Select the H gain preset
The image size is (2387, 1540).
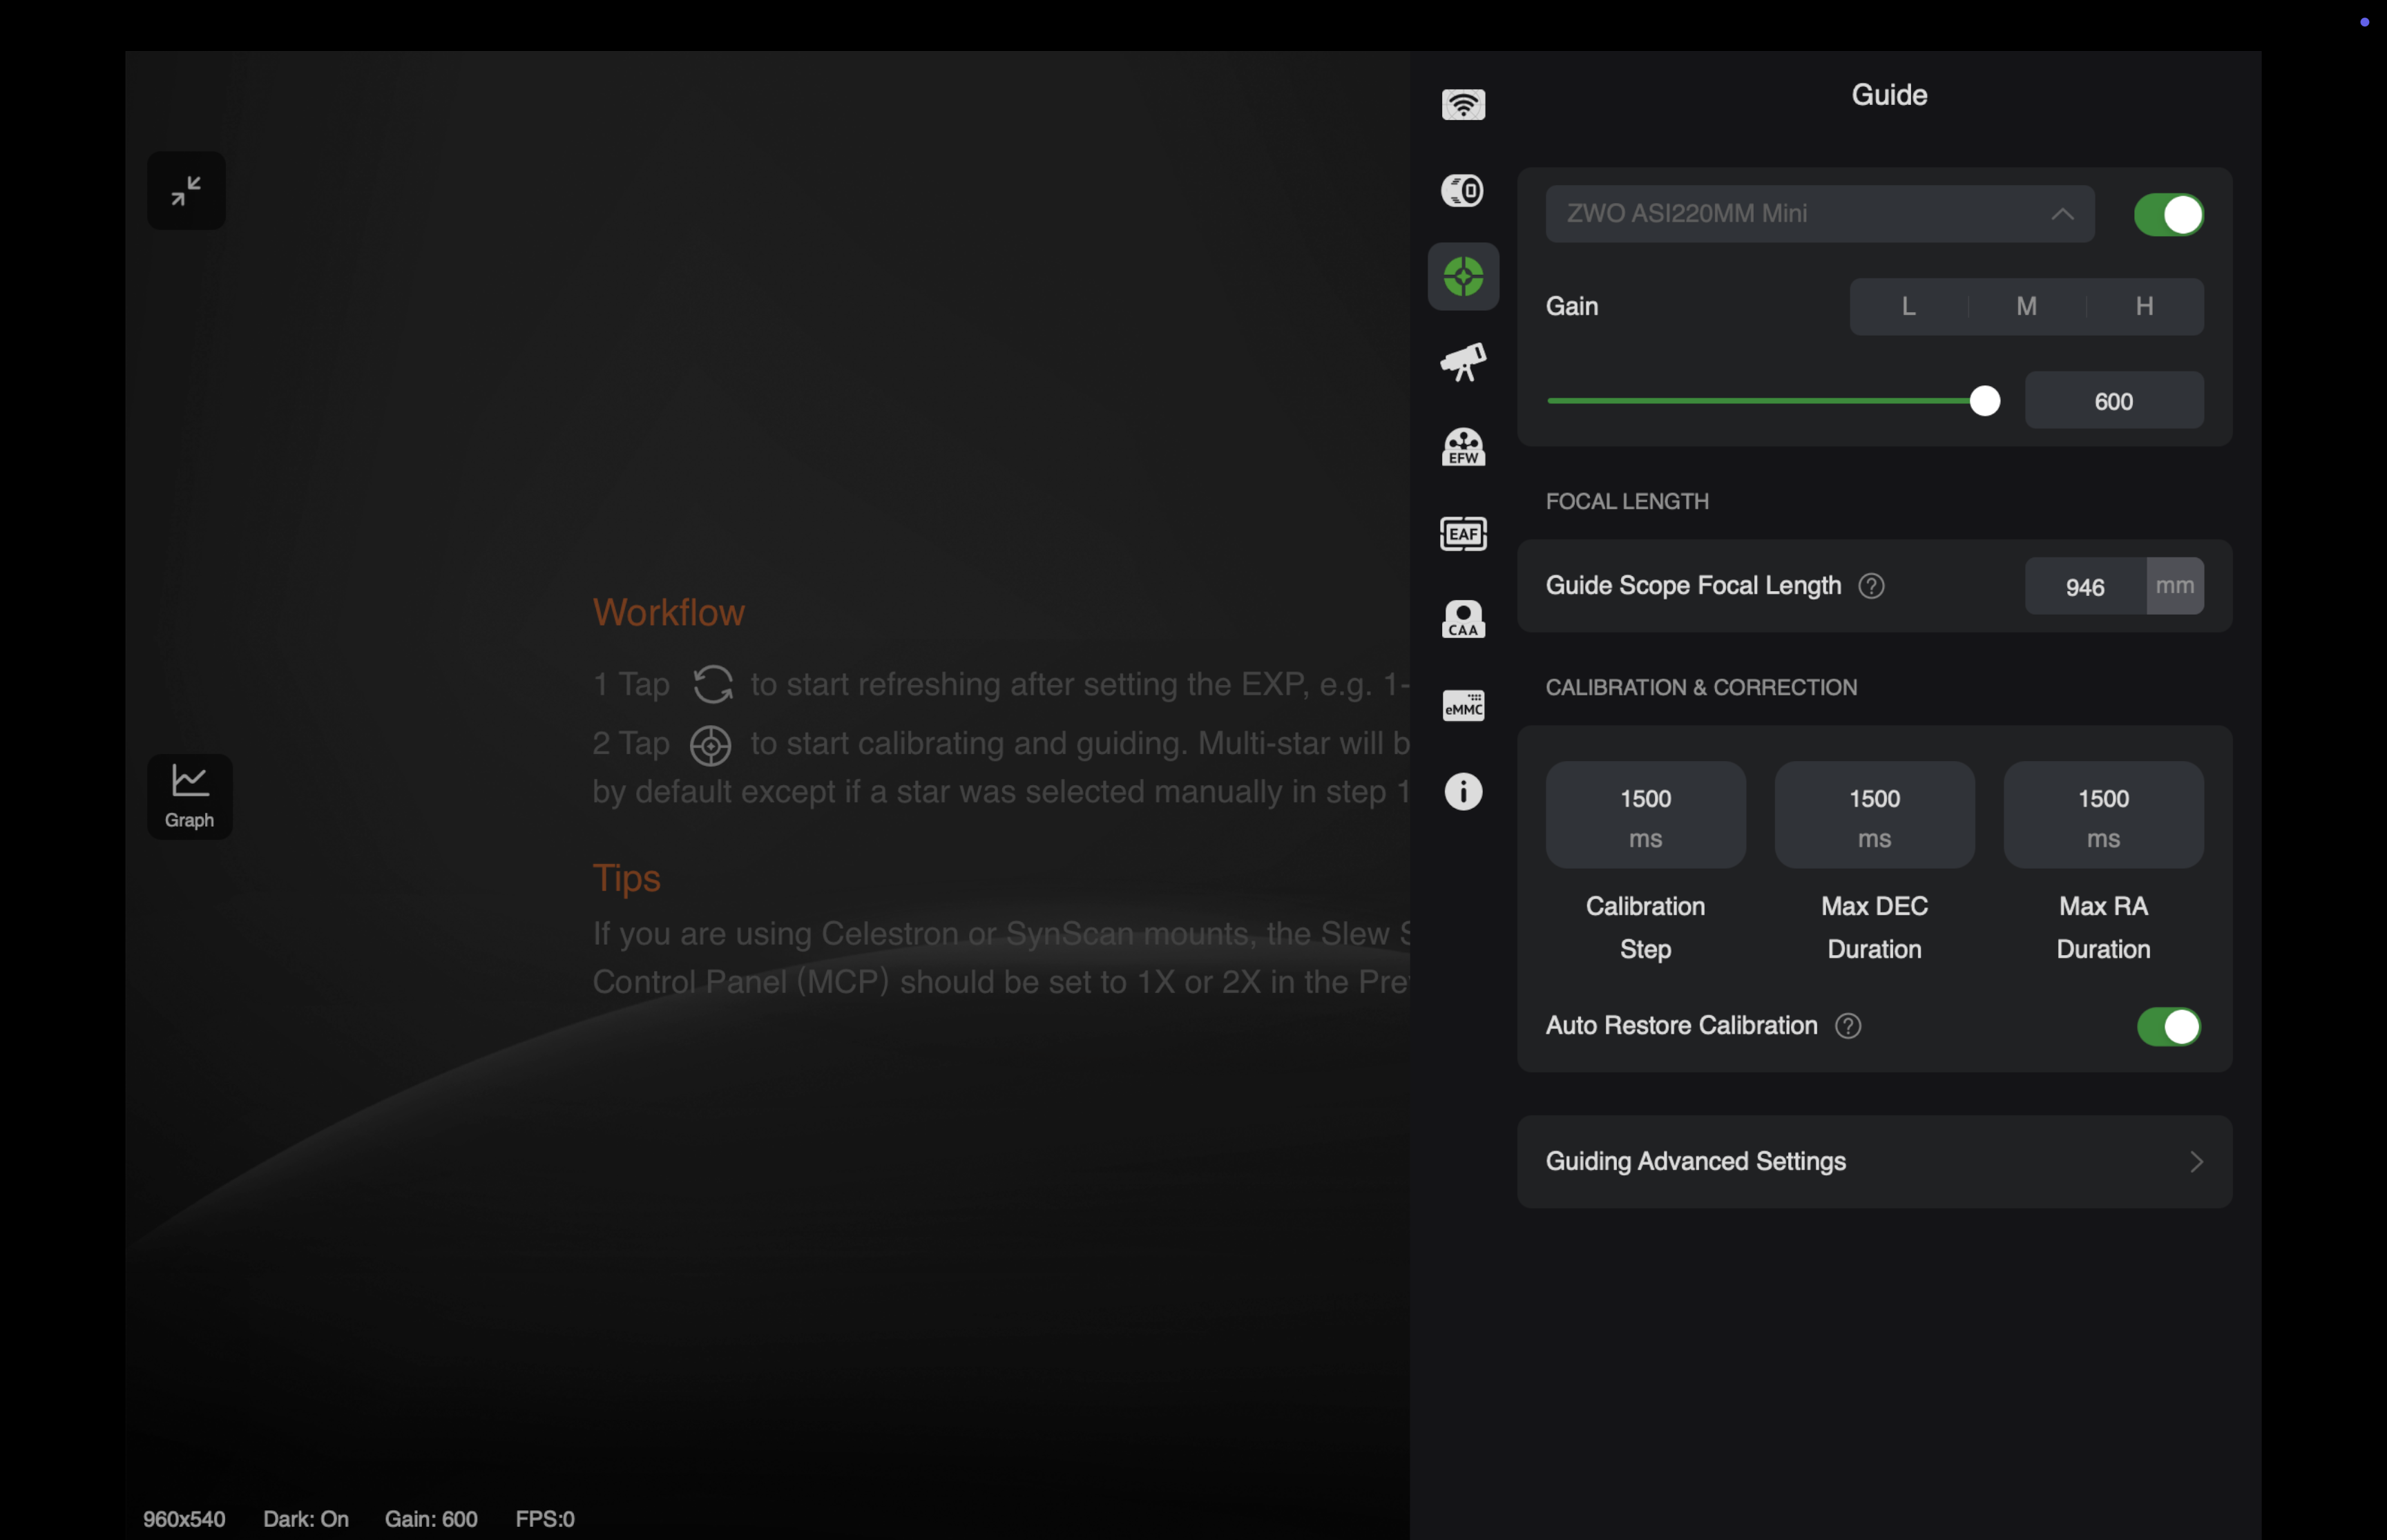[2144, 306]
